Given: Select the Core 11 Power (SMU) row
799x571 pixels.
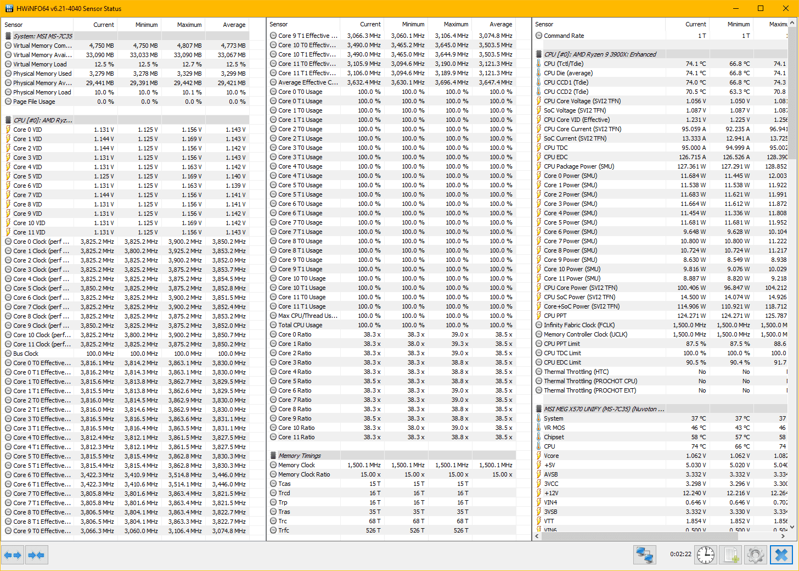Looking at the screenshot, I should (661, 278).
